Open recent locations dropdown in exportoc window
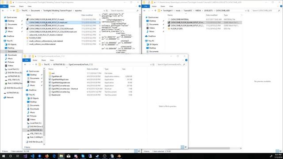The width and height of the screenshot is (283, 159). (x=11, y=11)
